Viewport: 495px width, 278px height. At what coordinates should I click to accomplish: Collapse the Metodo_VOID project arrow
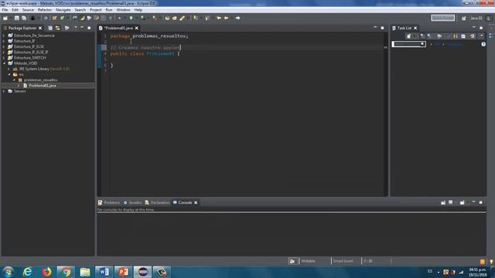(4, 63)
